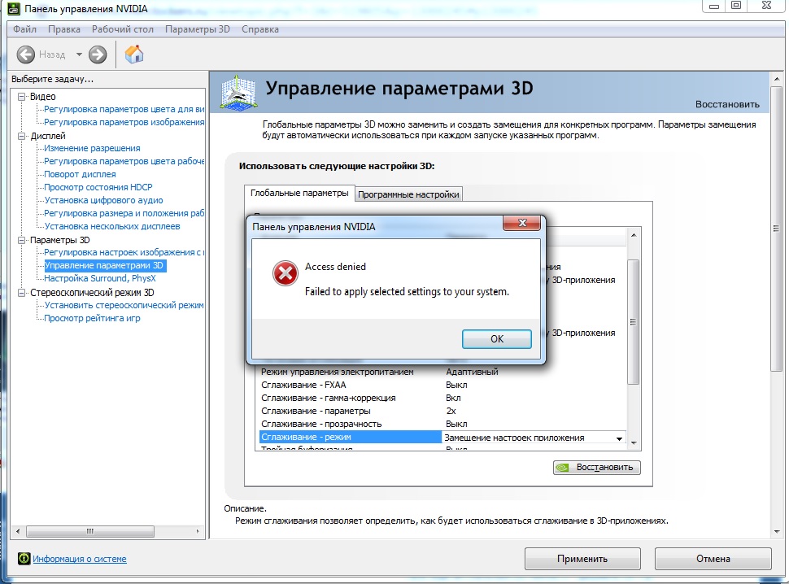
Task: Collapse the Дисплей tree node
Action: pyautogui.click(x=22, y=136)
